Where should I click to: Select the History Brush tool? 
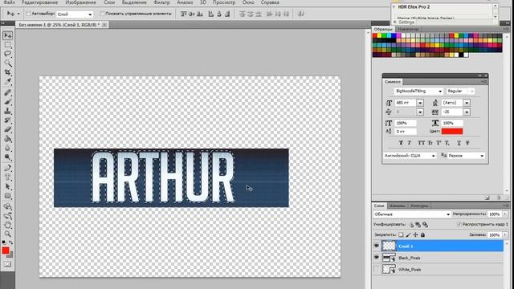click(7, 120)
